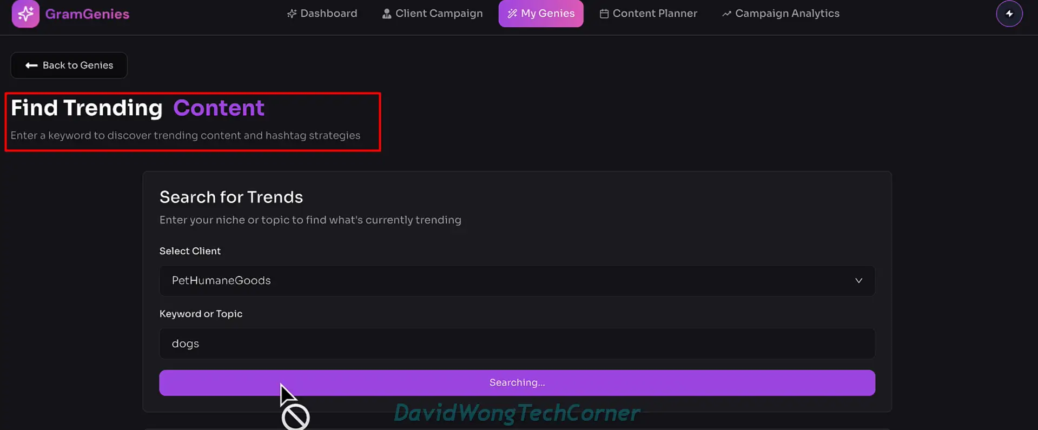
Task: Open the Select Client combo box
Action: click(517, 280)
